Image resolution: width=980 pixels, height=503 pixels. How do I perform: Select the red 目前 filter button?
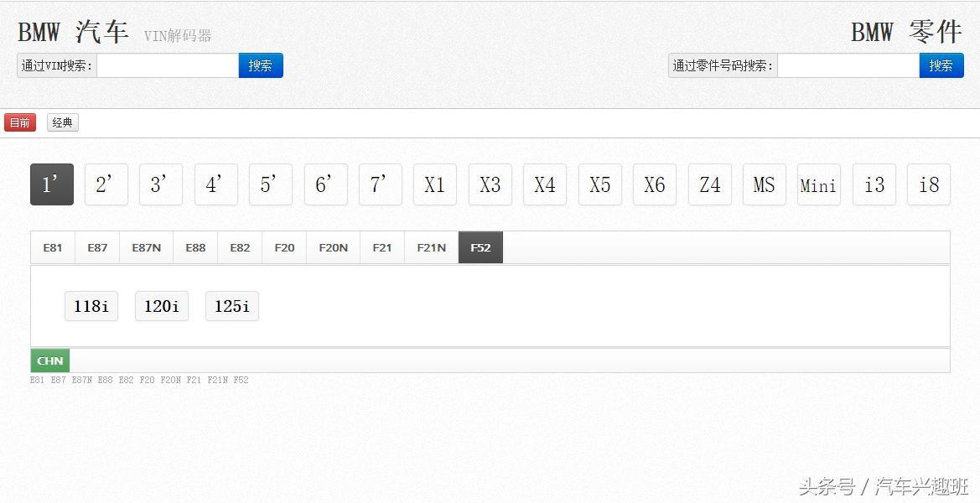(20, 122)
